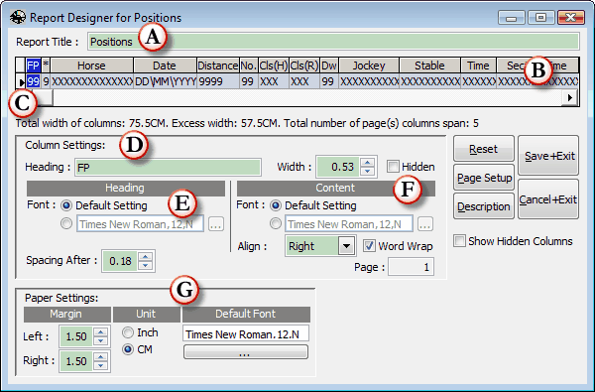This screenshot has height=392, width=595.
Task: Click the Report Designer window icon
Action: tap(18, 17)
